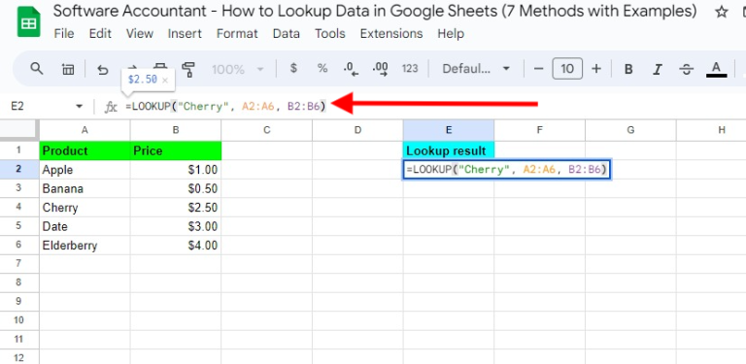Toggle Bold formatting
The image size is (746, 364).
tap(628, 69)
